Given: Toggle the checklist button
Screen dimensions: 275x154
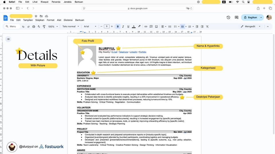Looking at the screenshot, I should click(175, 27).
